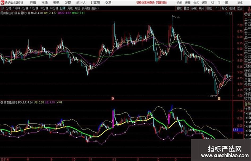This screenshot has height=161, width=251.
Task: Click the cloud service icon
Action: pyautogui.click(x=212, y=3)
